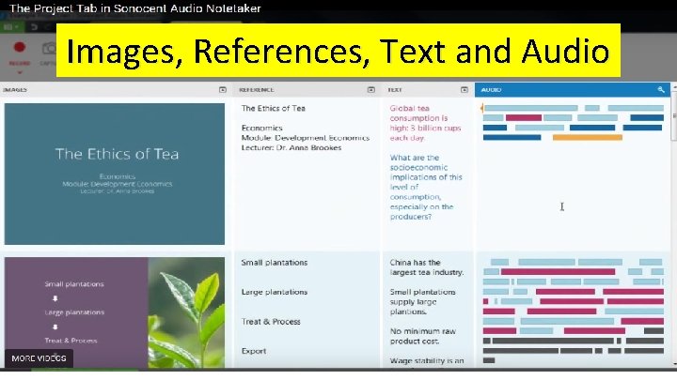Click "Export" in Reference pane
677x380 pixels.
click(254, 351)
